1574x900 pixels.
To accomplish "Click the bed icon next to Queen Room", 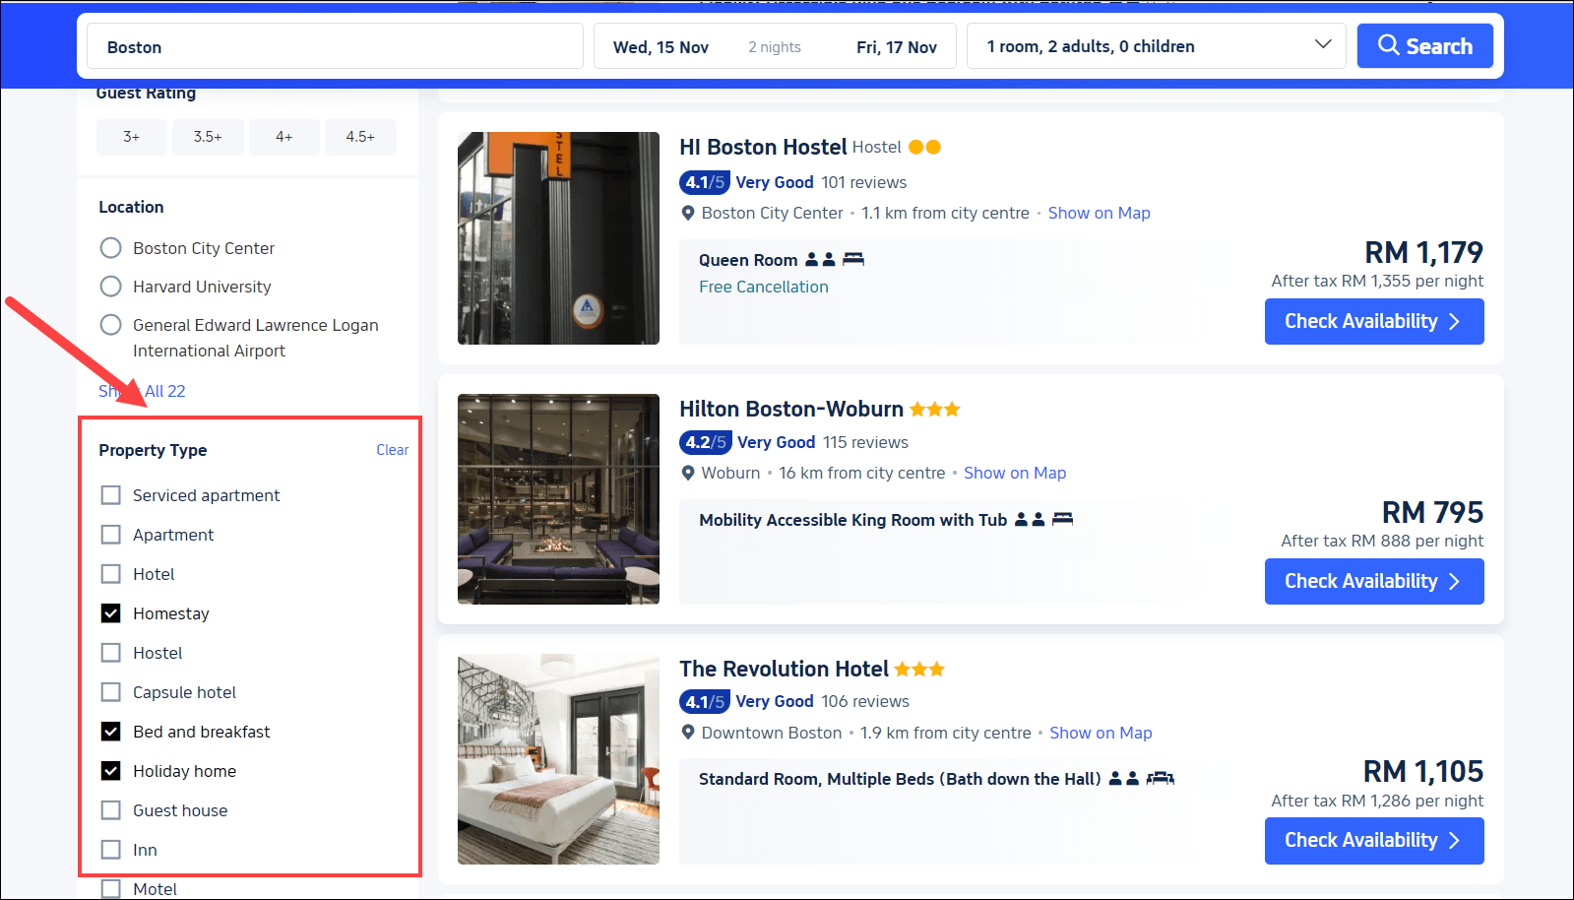I will 853,259.
